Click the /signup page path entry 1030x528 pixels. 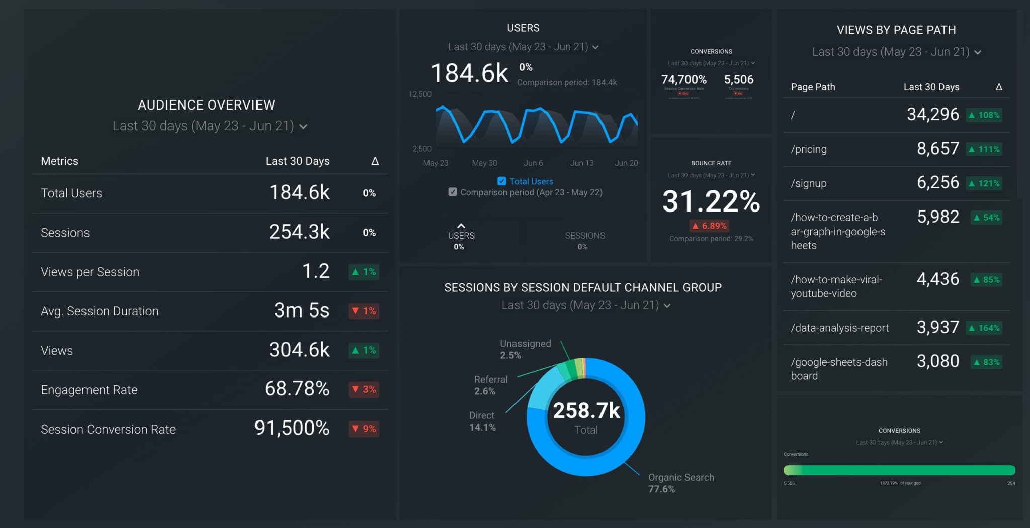[x=808, y=183]
